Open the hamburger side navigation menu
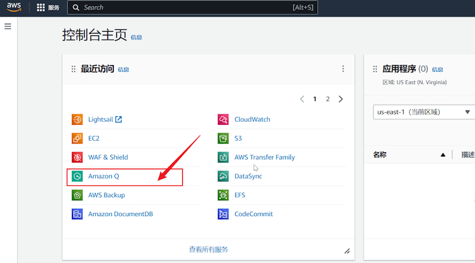This screenshot has height=263, width=475. click(8, 26)
